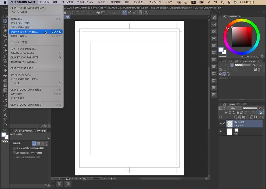Select the Zoom magnifier tool
The height and width of the screenshot is (189, 266).
(x=5, y=130)
